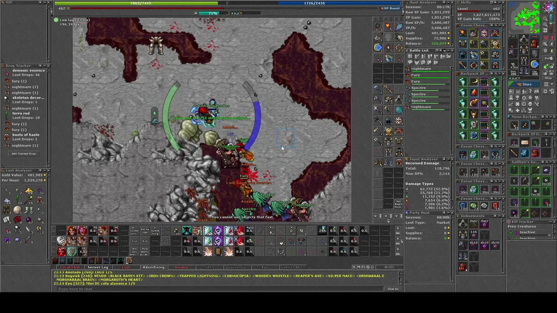Open the Advertising chat tab
The image size is (557, 313).
click(x=154, y=267)
